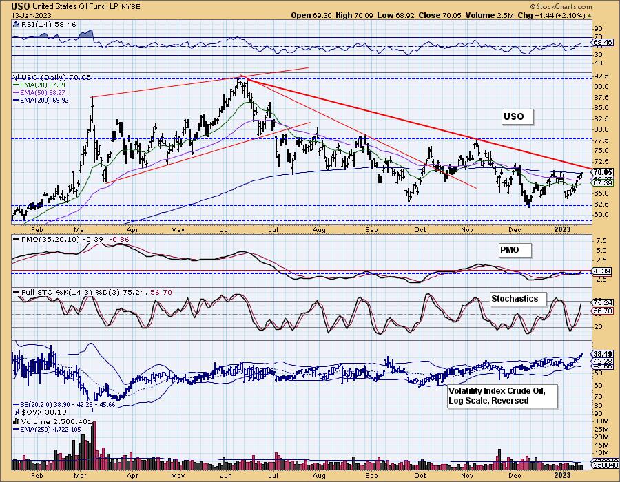Click the 92.5 price axis label
Viewport: 620px width, 482px height.
[601, 76]
